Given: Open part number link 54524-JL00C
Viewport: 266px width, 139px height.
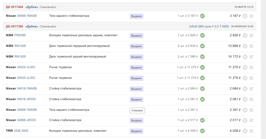Looking at the screenshot, I should tap(26, 67).
